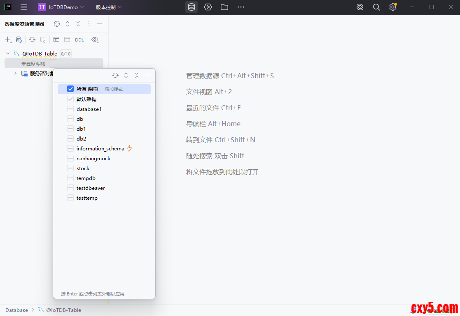The height and width of the screenshot is (316, 460).
Task: Open the search magnifier in title bar
Action: point(376,7)
